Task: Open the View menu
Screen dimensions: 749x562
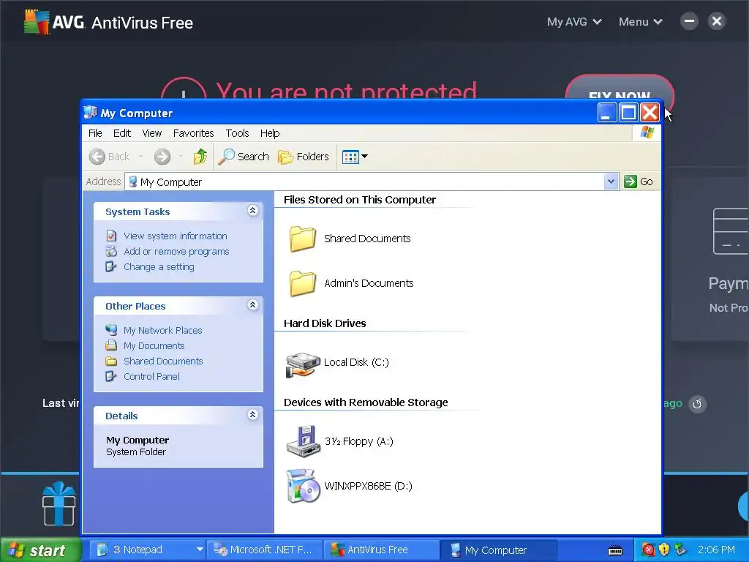Action: pos(152,133)
